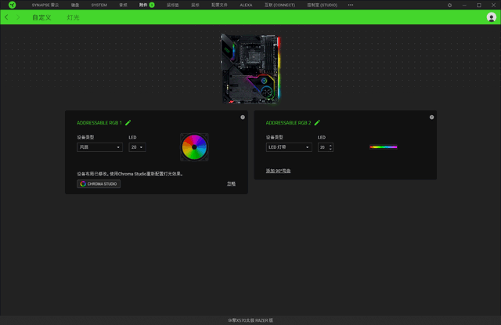501x325 pixels.
Task: Select the 自定义 subtab
Action: pyautogui.click(x=41, y=17)
